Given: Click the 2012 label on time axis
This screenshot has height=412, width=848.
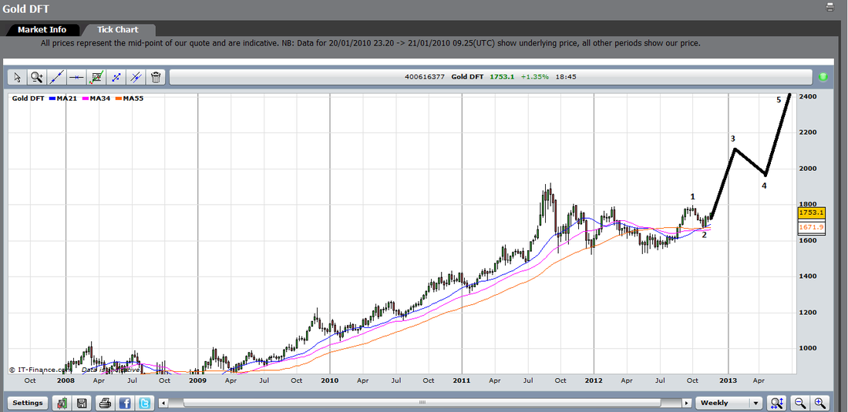Looking at the screenshot, I should coord(594,380).
